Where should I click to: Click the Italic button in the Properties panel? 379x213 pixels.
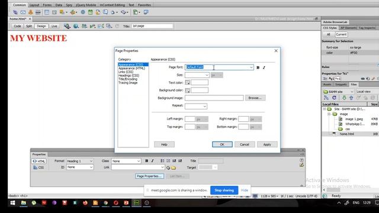click(153, 161)
